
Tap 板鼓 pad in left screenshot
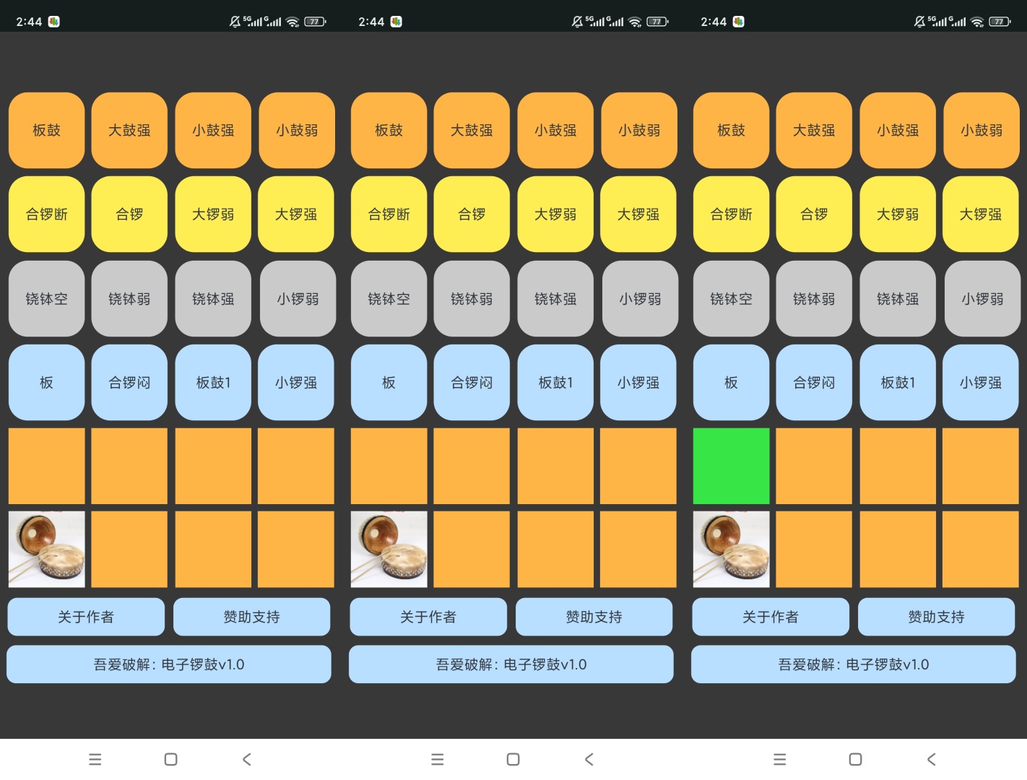point(46,130)
